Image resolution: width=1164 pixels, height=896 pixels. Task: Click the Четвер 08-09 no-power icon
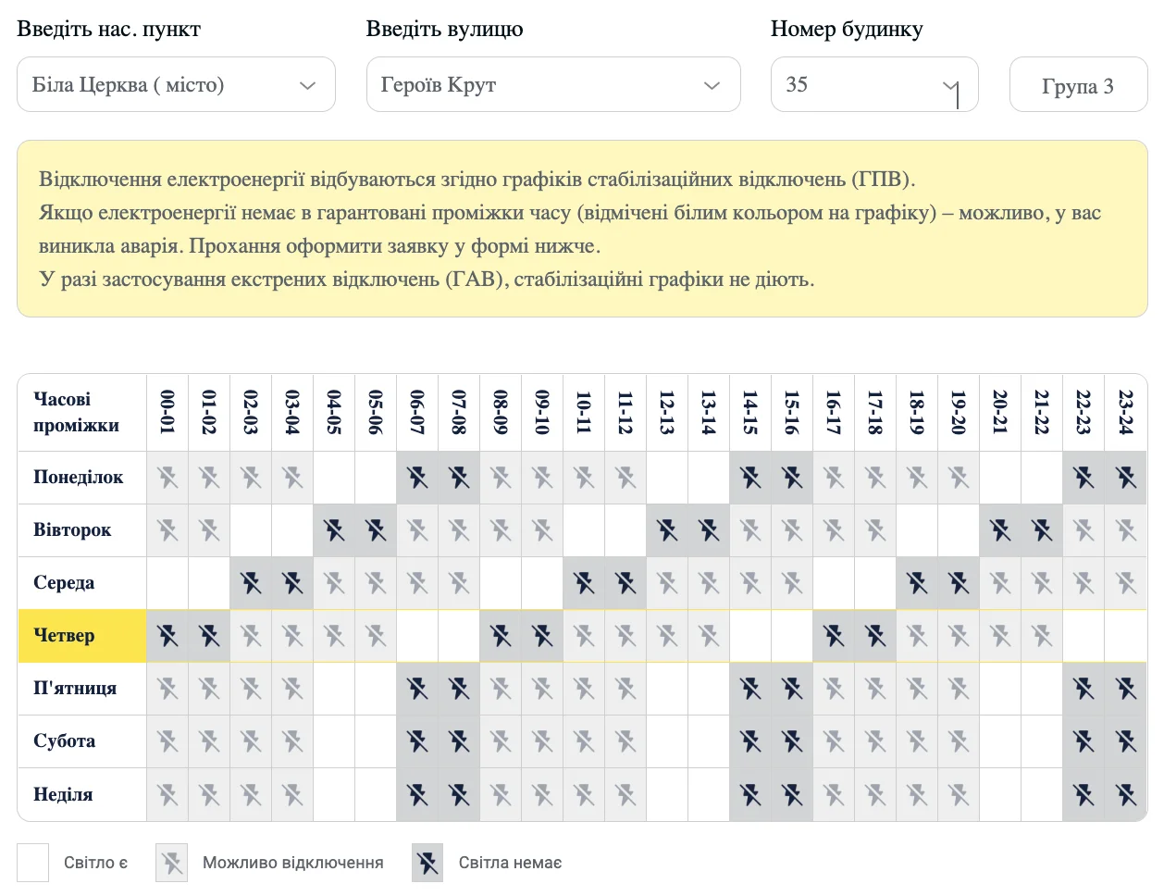point(501,636)
